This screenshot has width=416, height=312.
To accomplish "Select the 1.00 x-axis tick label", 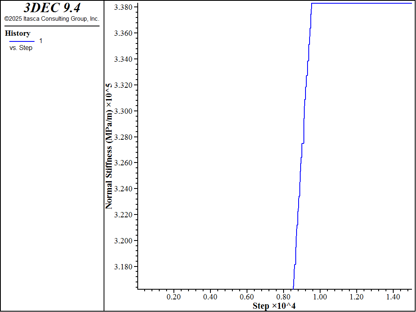I will tap(320, 297).
